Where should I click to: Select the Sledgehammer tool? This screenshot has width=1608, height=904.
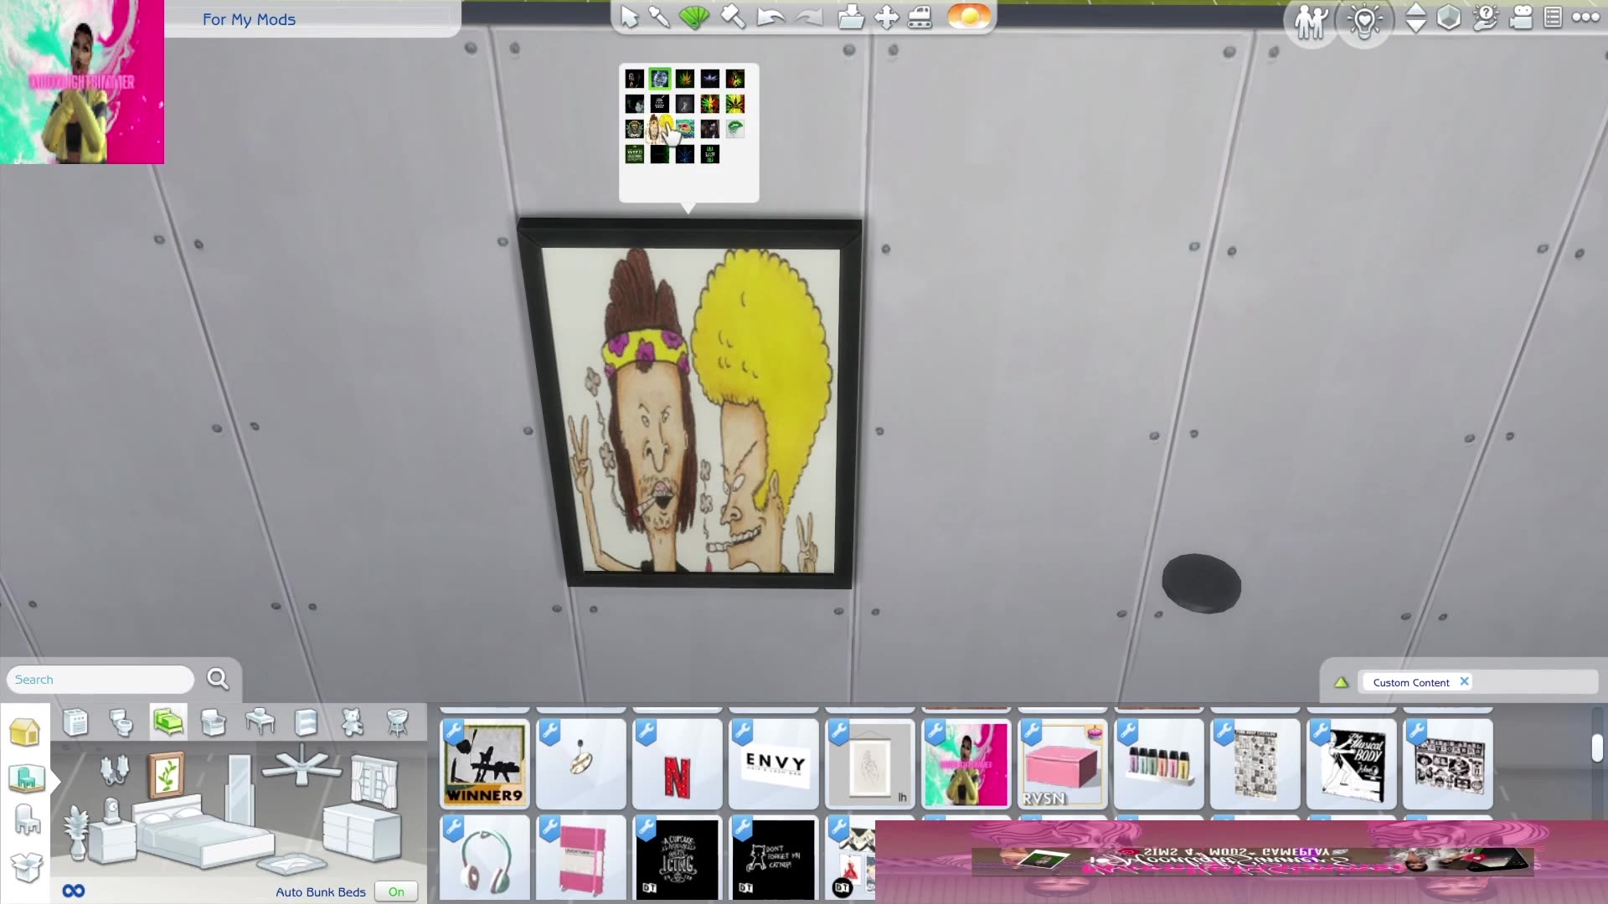pyautogui.click(x=733, y=17)
